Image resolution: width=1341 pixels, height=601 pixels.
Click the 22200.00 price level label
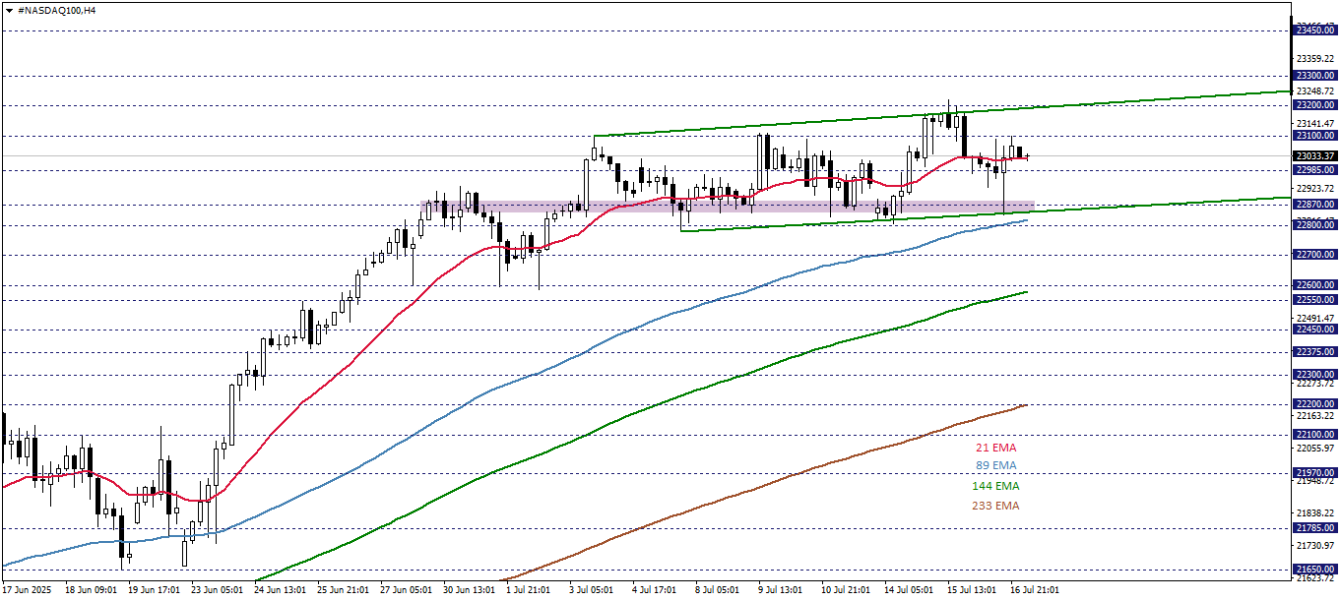[x=1315, y=403]
